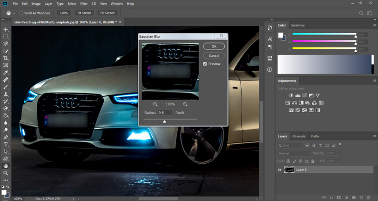Select the Brush tool
This screenshot has width=378, height=201.
pyautogui.click(x=5, y=87)
